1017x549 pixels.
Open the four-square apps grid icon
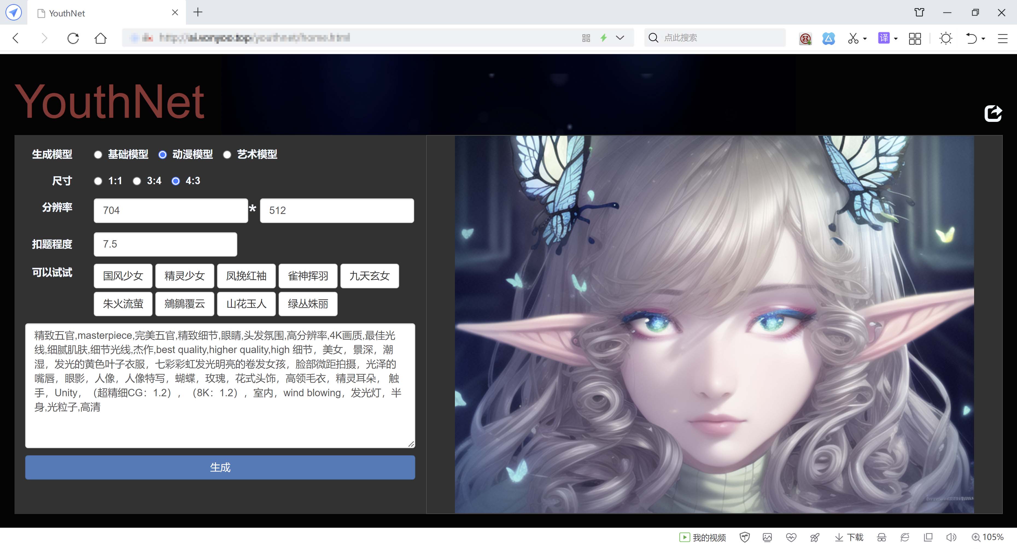(915, 38)
